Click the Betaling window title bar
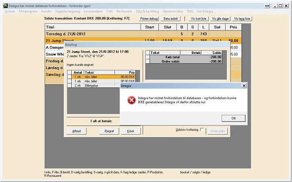This screenshot has height=182, width=292. coord(147,45)
